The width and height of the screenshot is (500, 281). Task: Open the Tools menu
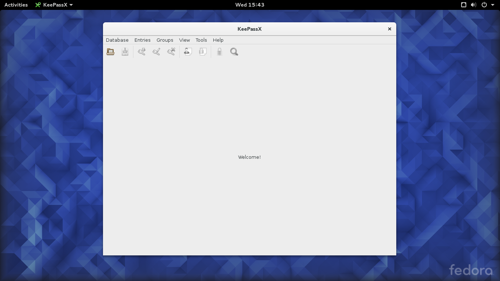coord(201,40)
